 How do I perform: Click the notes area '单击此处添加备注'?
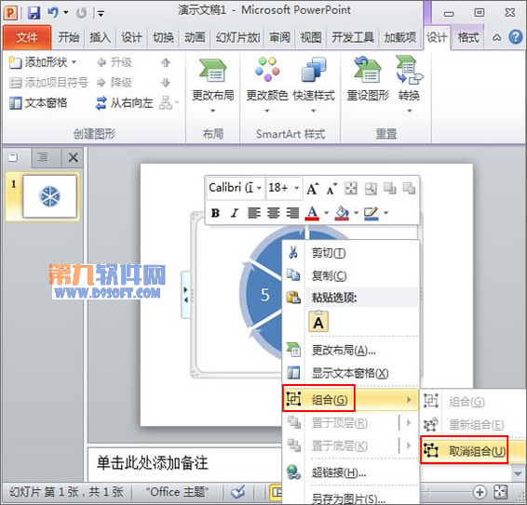pyautogui.click(x=153, y=463)
